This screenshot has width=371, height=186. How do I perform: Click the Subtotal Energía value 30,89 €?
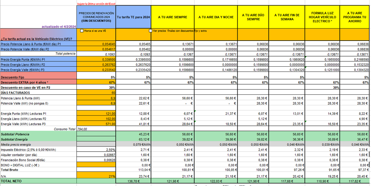click(322, 139)
